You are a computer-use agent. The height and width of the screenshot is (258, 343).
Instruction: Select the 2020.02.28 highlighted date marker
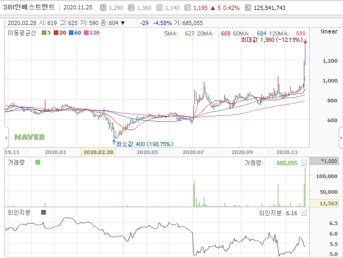pos(98,153)
